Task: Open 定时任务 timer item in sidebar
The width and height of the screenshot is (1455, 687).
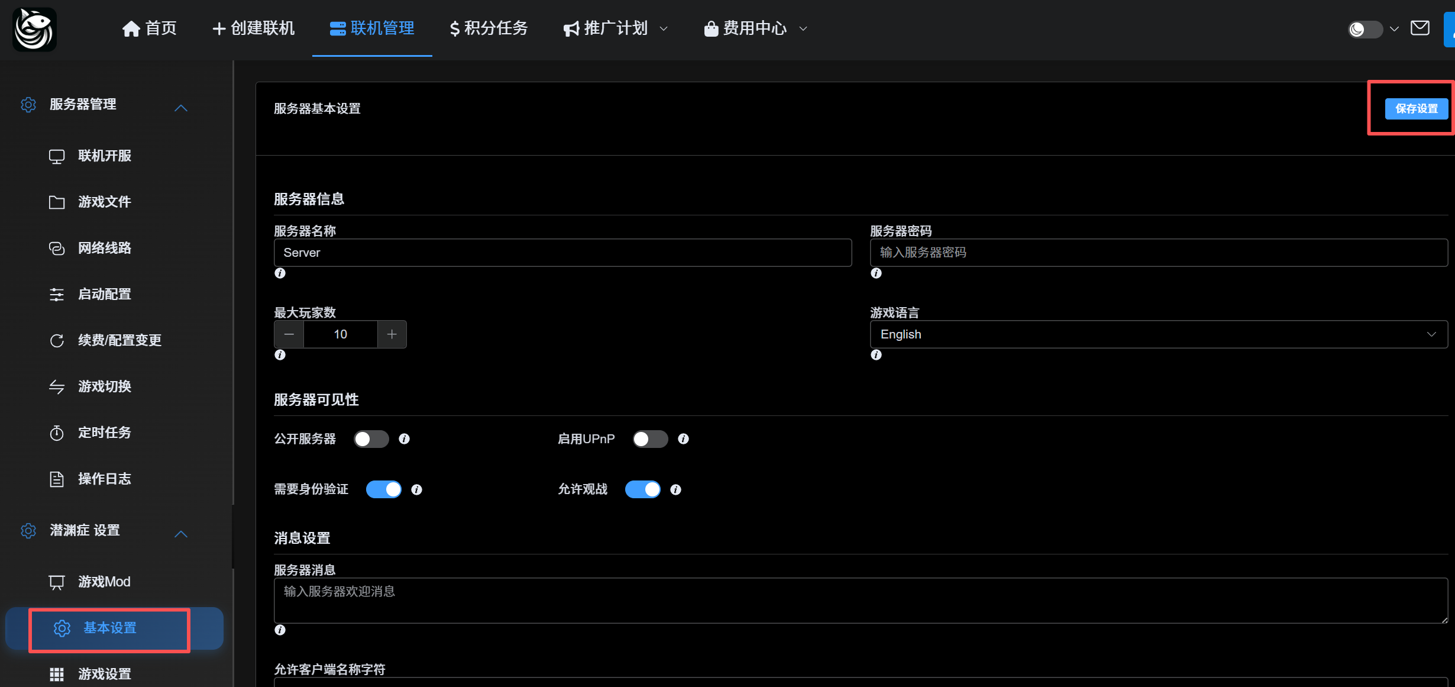Action: point(104,433)
